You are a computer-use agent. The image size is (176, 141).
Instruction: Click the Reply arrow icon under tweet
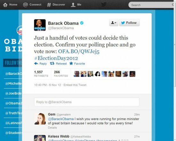(x=36, y=63)
